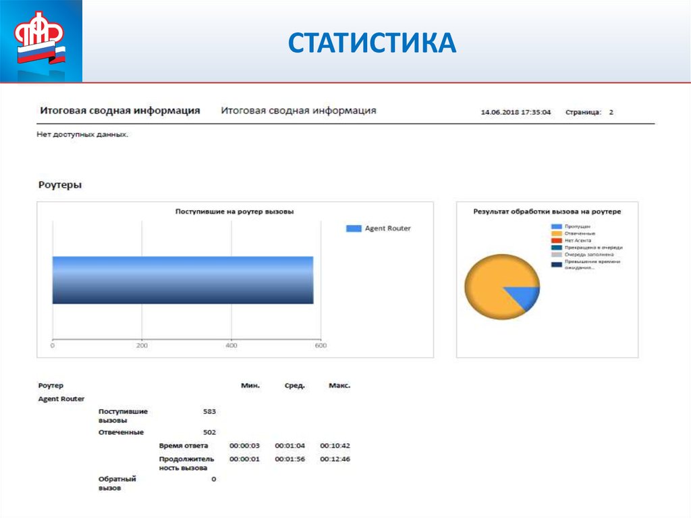Click the Agent Router legend color box
The width and height of the screenshot is (691, 518).
click(354, 229)
